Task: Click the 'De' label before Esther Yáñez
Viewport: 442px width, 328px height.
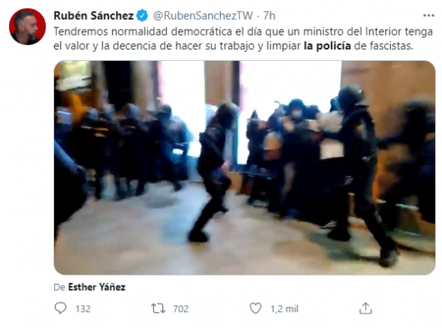Action: (59, 287)
